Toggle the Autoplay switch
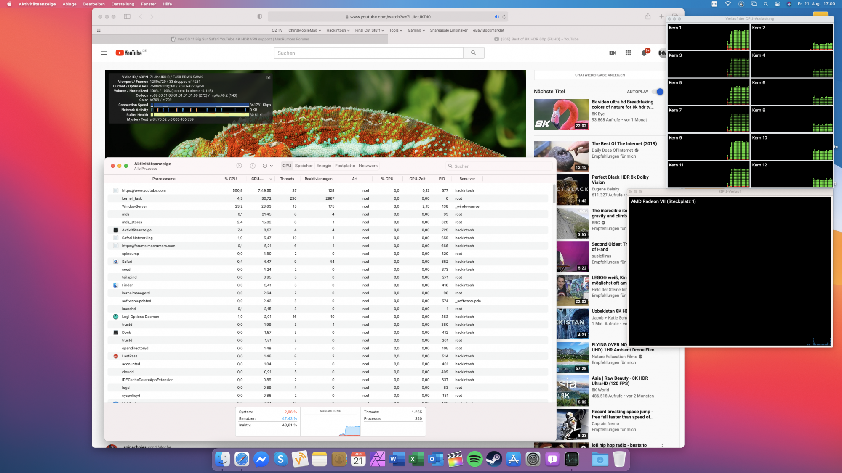 658,92
